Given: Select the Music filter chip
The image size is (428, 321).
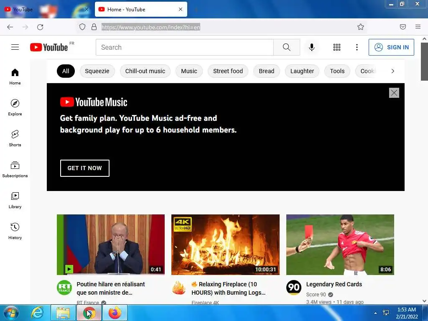Looking at the screenshot, I should (x=189, y=71).
